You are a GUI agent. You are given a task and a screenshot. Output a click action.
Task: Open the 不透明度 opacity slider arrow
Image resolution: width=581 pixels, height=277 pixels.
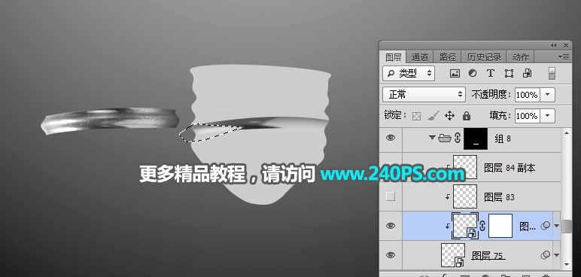point(548,95)
